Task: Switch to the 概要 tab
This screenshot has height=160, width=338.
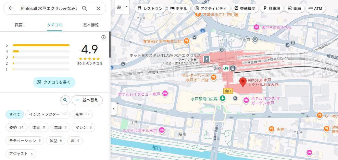Action: tap(19, 25)
